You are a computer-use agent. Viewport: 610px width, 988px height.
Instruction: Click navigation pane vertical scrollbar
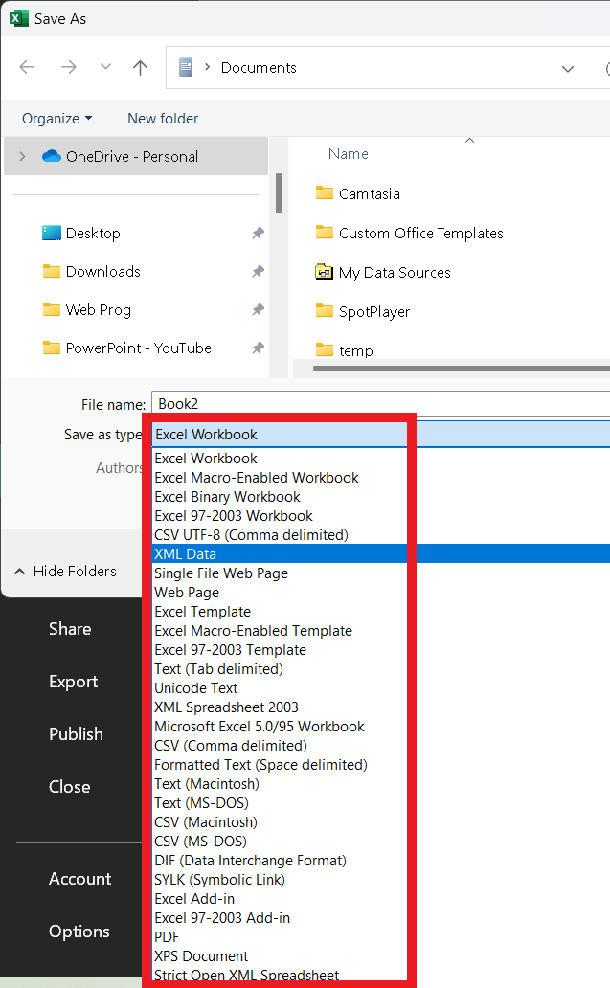pos(279,193)
